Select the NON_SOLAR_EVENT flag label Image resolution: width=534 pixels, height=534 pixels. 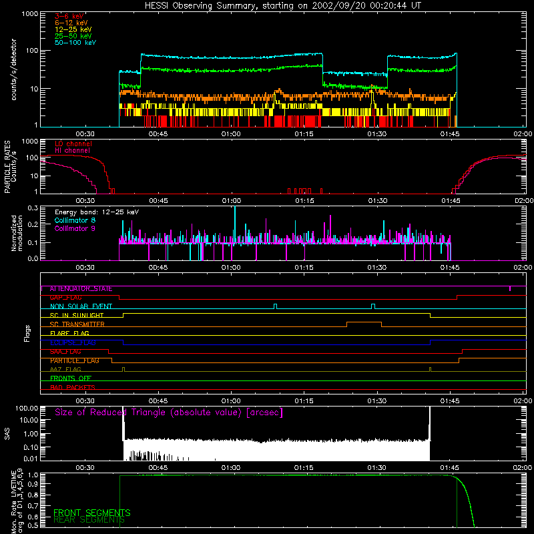(x=81, y=306)
